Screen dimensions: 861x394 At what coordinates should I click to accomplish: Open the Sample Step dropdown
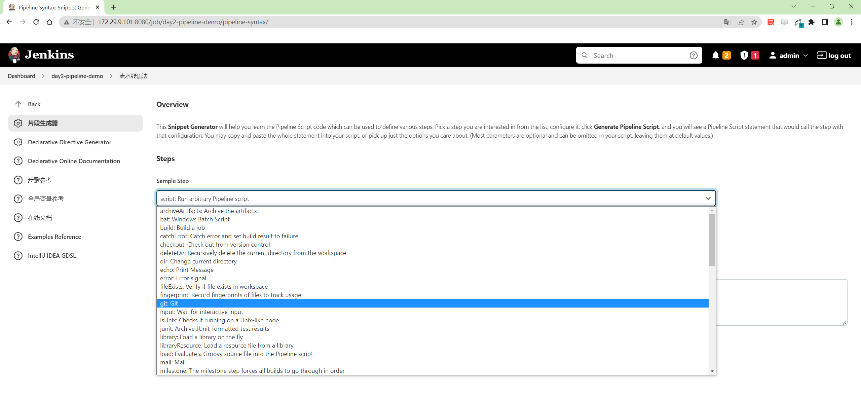coord(436,199)
